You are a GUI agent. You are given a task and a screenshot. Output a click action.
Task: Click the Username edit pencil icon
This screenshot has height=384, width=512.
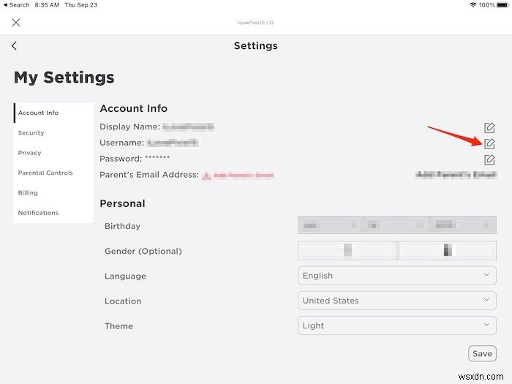click(x=489, y=143)
